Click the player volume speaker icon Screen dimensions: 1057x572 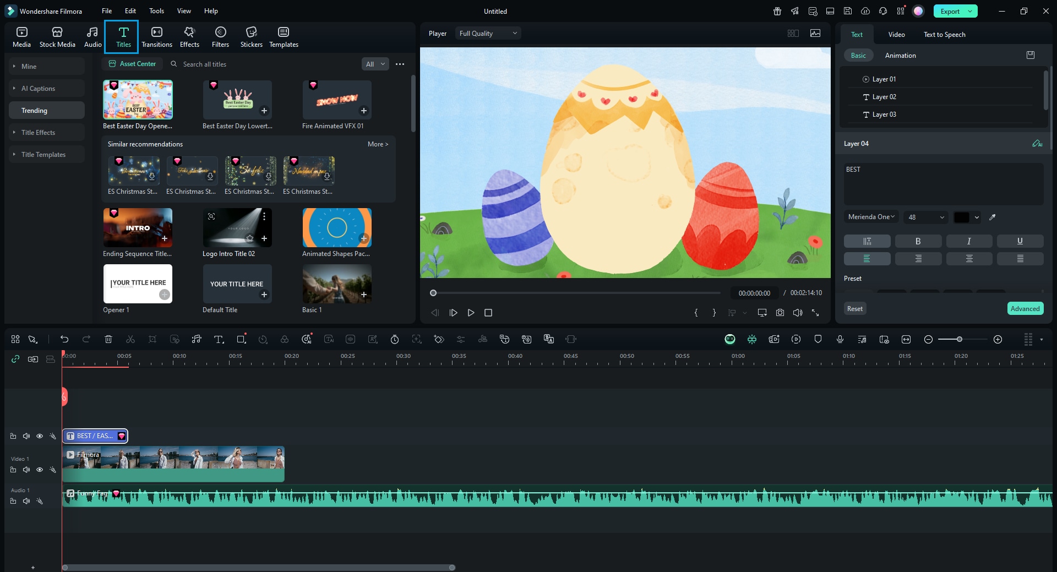798,313
